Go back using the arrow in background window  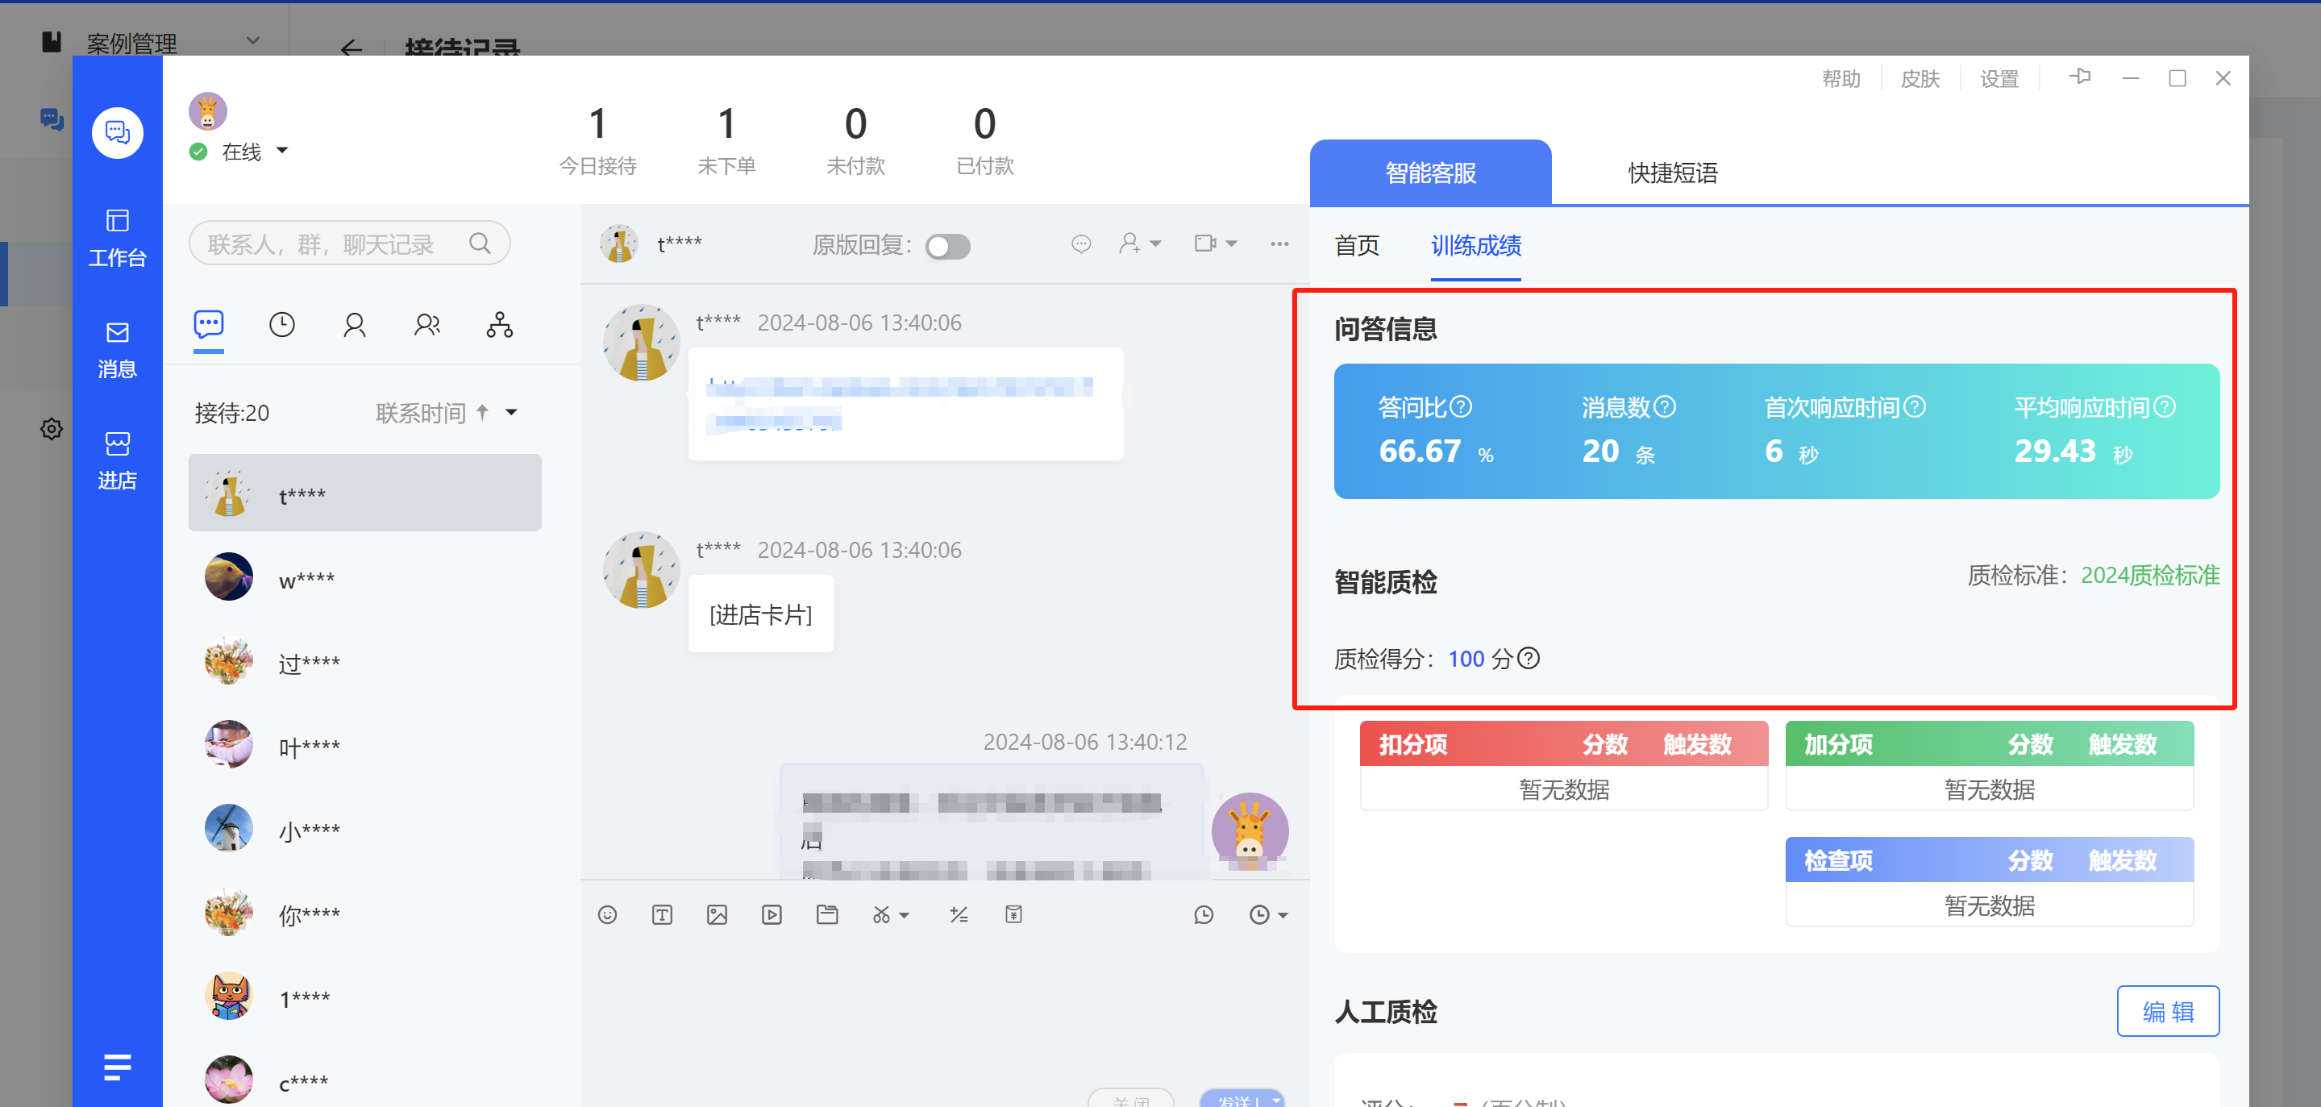351,48
